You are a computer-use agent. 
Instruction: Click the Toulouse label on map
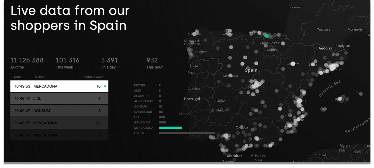324,29
